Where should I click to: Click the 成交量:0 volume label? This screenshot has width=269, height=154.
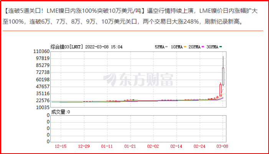pyautogui.click(x=61, y=112)
